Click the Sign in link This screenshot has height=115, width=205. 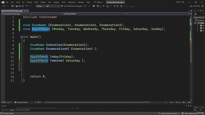pos(179,2)
